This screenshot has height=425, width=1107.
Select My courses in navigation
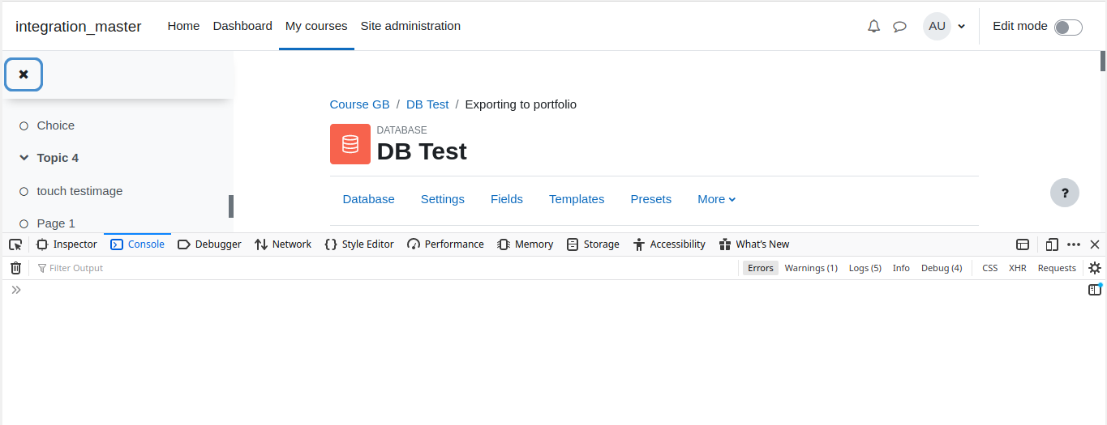[316, 26]
